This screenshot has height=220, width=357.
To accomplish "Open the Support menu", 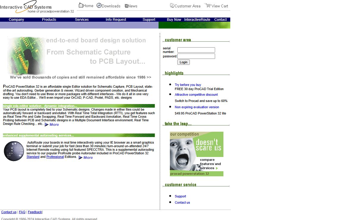I will pos(149,20).
